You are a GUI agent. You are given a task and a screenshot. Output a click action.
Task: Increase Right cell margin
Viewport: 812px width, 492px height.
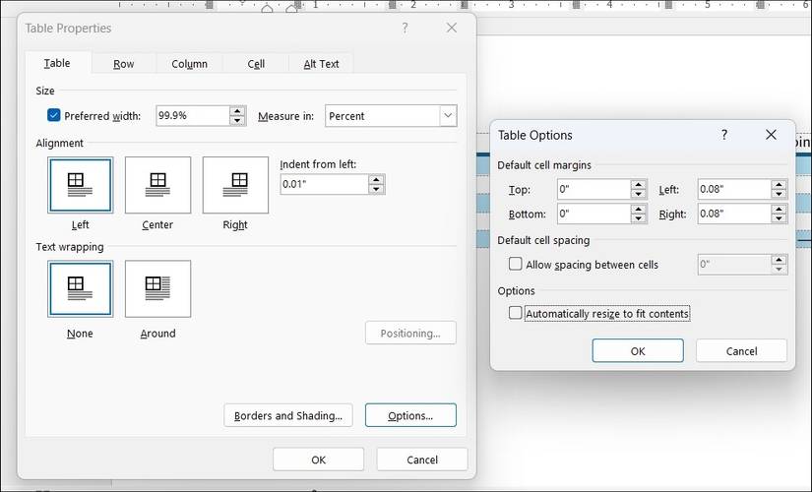coord(779,209)
